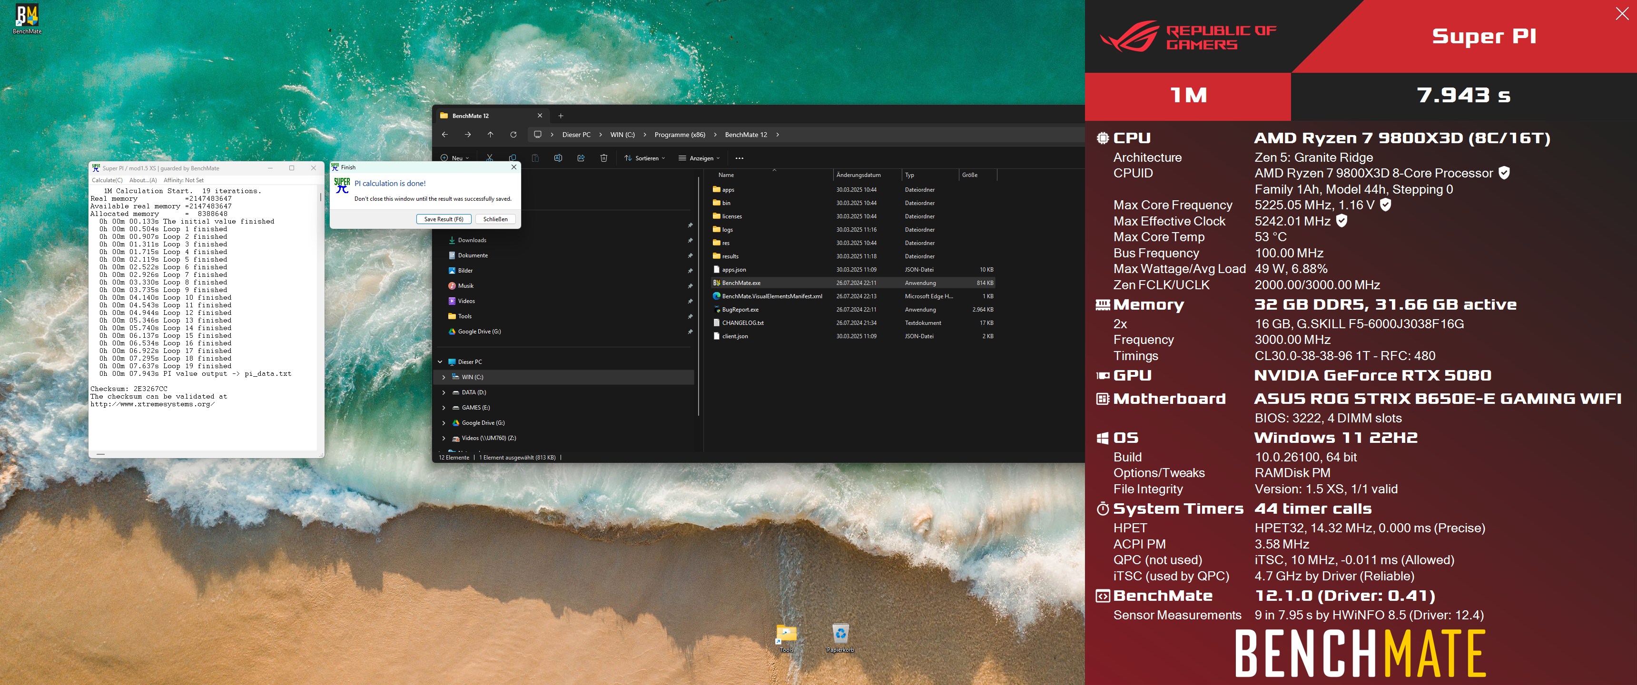Open the Papierkorb recycle bin desktop icon
The image size is (1637, 685).
[x=840, y=637]
